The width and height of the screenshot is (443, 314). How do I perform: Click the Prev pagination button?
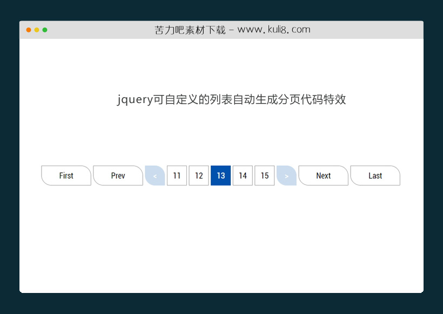118,175
